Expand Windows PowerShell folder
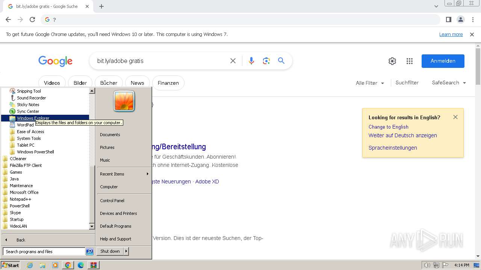481x270 pixels. pos(35,152)
